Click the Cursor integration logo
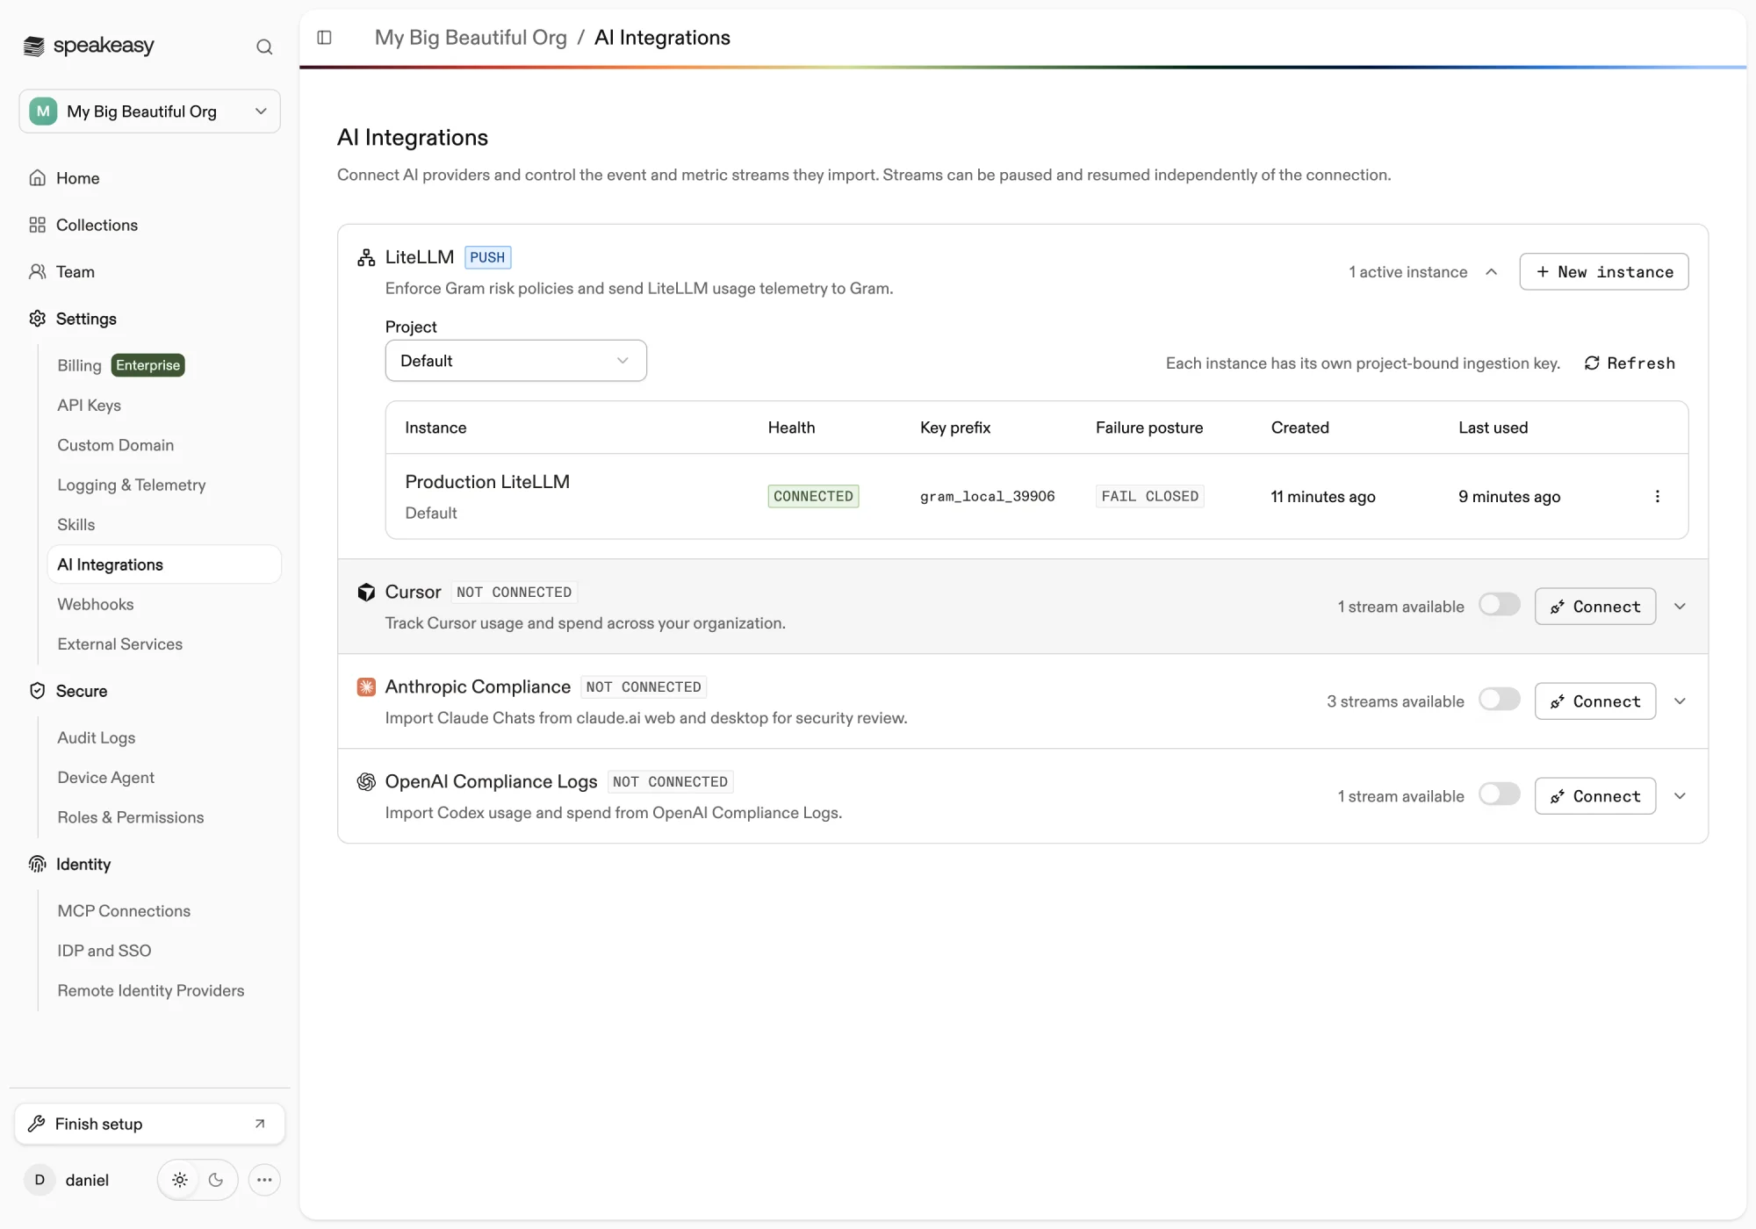This screenshot has height=1229, width=1756. (366, 593)
